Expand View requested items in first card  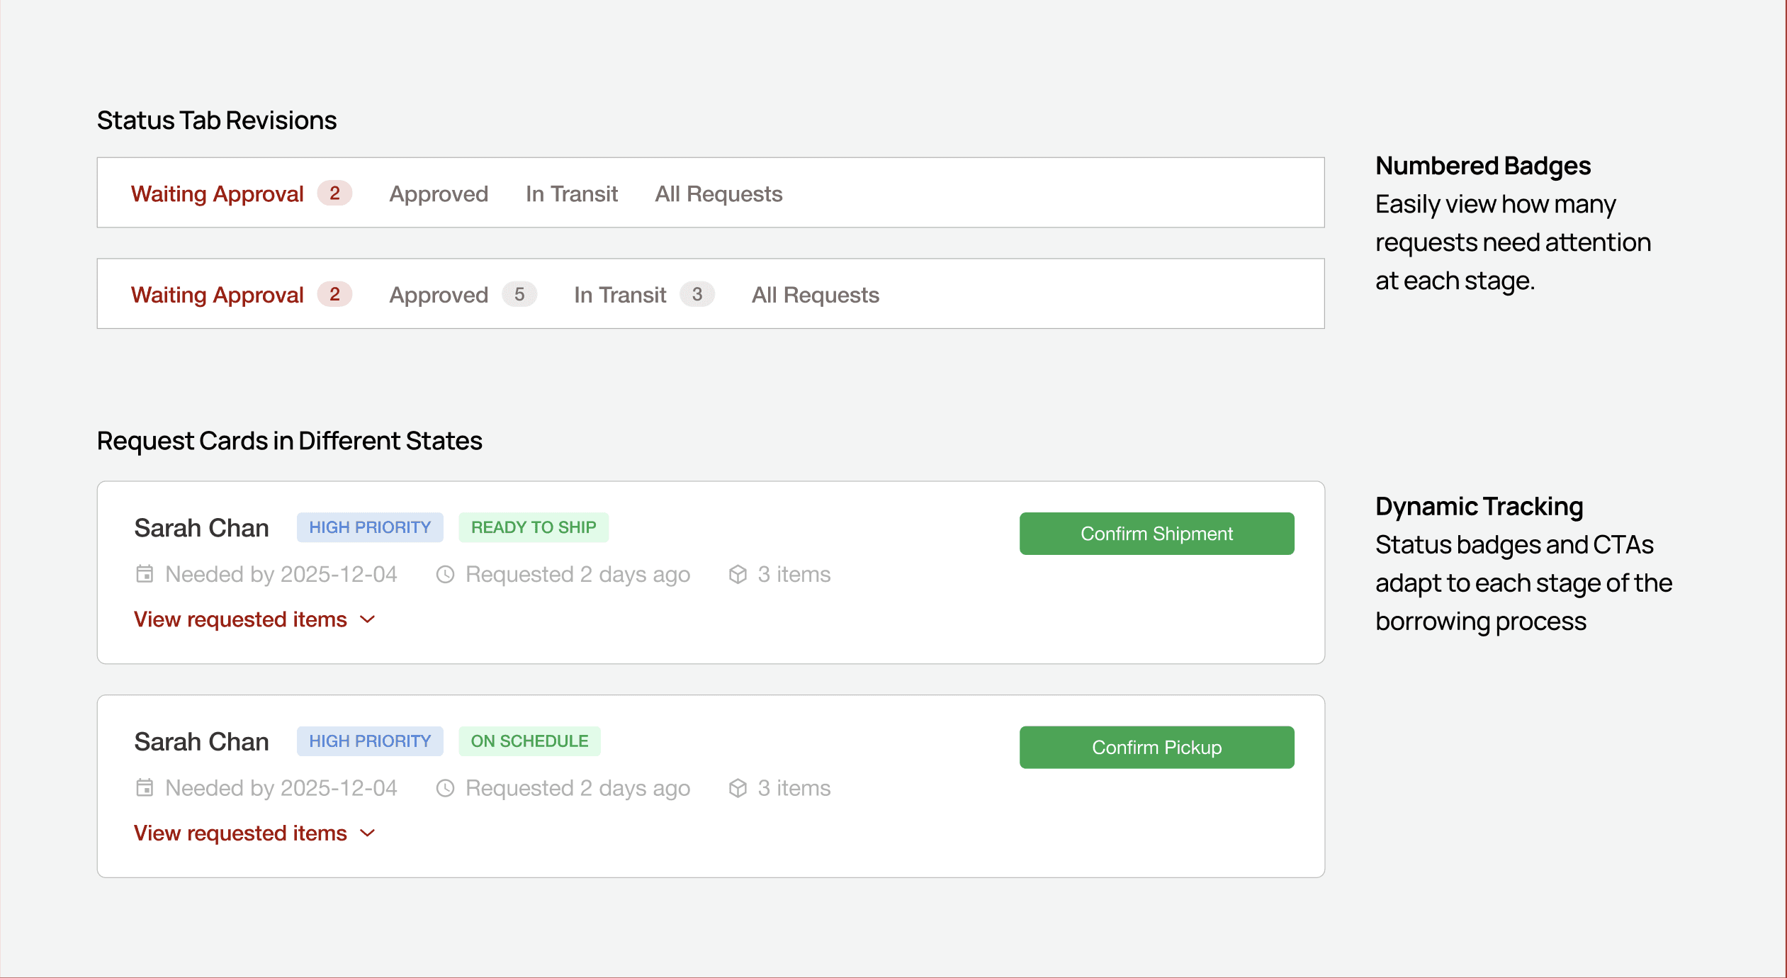click(x=241, y=619)
